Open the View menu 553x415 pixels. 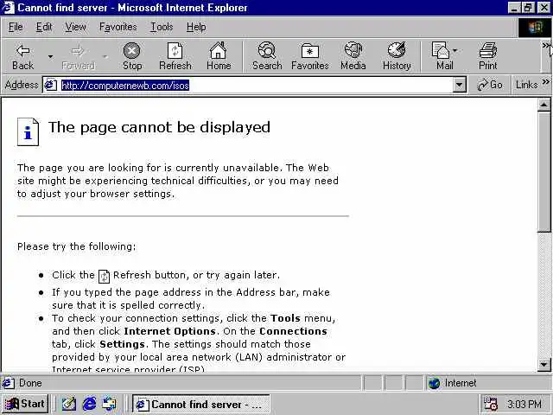(75, 27)
